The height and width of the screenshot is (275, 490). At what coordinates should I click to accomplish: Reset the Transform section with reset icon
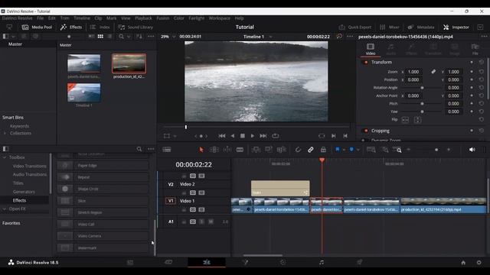pyautogui.click(x=482, y=62)
